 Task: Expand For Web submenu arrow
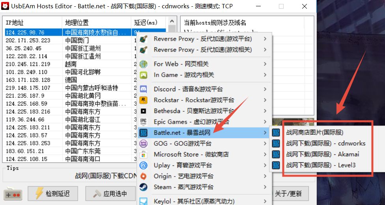tap(265, 64)
